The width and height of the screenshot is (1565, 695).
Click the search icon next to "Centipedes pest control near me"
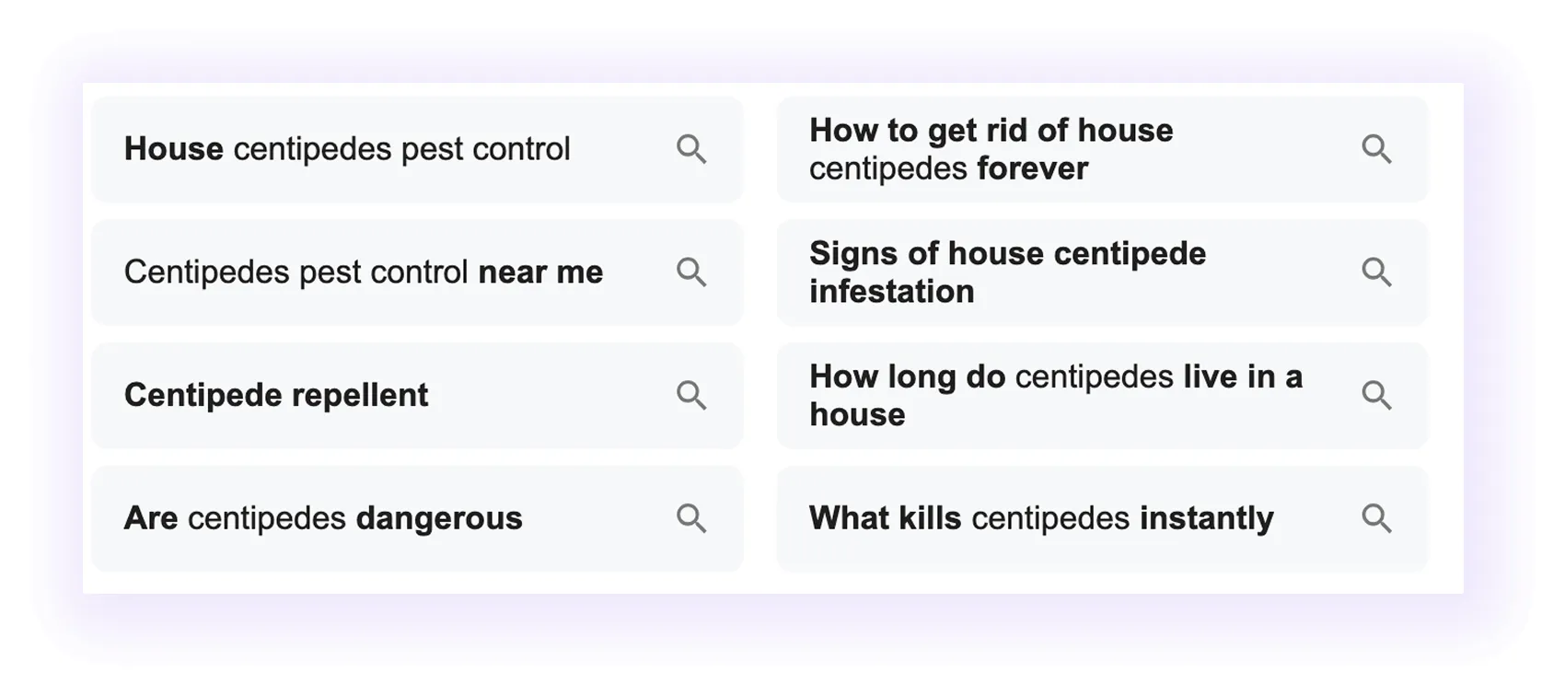pos(693,272)
